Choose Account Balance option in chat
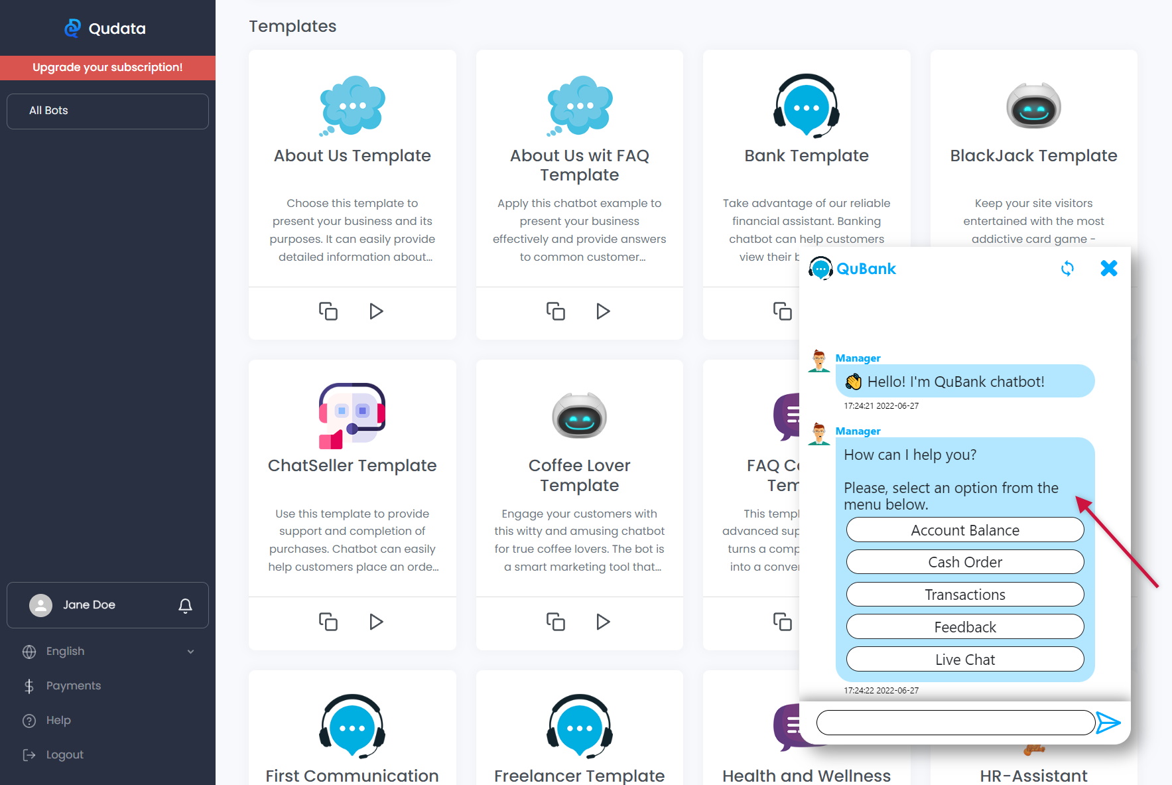1172x785 pixels. pyautogui.click(x=964, y=530)
